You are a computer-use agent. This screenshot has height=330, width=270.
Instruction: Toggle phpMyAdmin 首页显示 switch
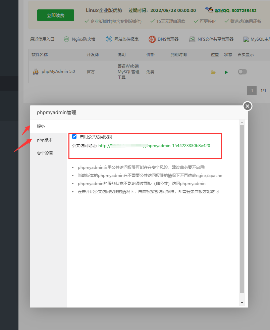242,72
